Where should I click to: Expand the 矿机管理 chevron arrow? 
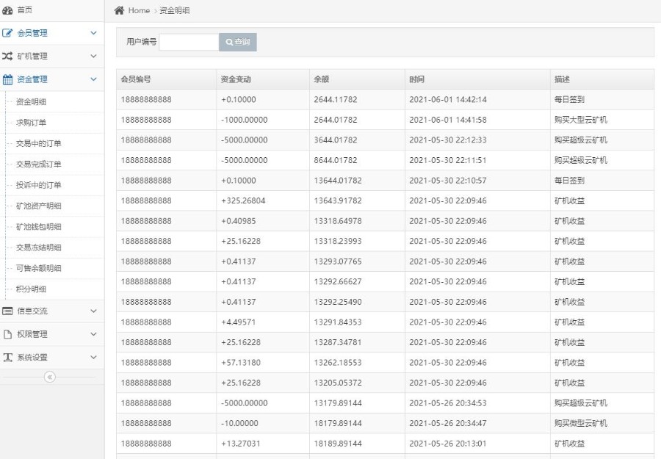click(x=93, y=56)
